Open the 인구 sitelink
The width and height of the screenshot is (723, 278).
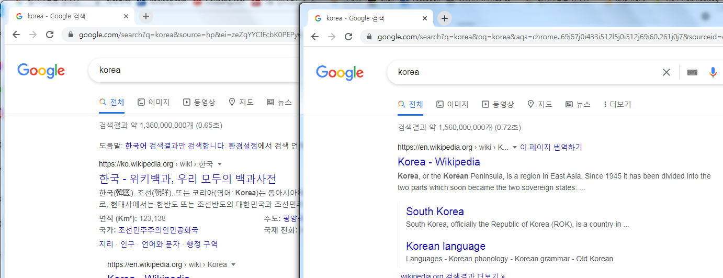(x=128, y=244)
